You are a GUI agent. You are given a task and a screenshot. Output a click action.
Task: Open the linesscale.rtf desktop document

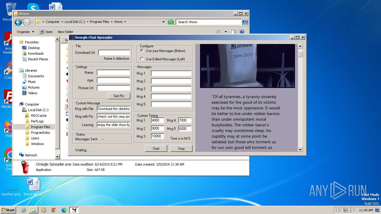33,187
